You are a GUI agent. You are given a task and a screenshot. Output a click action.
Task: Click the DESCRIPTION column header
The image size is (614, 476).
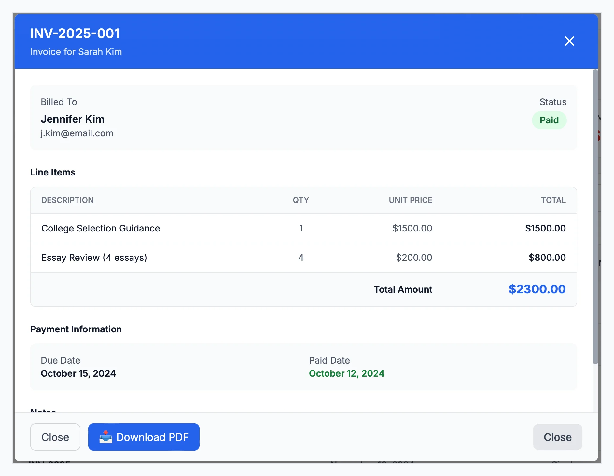[67, 200]
